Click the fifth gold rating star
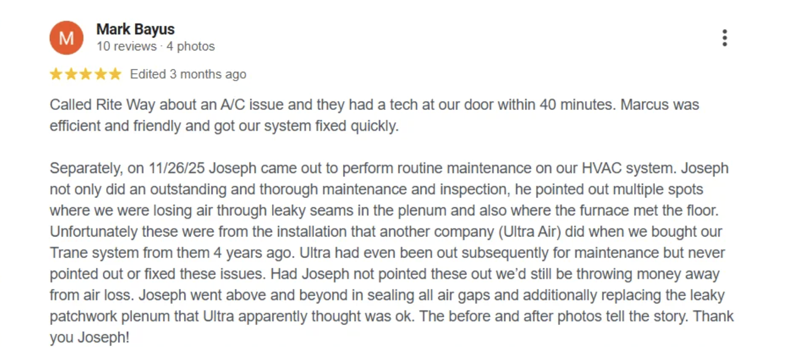Screen dimensions: 805x347 [115, 74]
